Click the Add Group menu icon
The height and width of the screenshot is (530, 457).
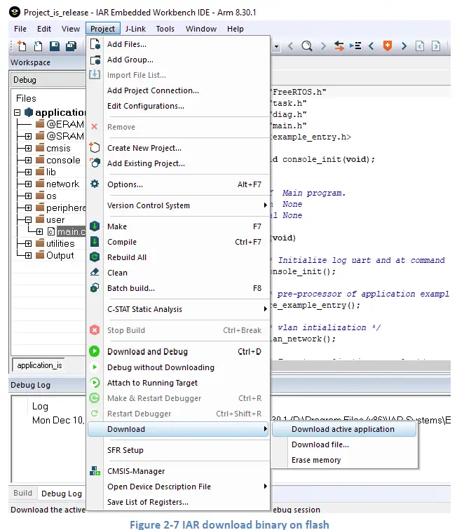(95, 60)
